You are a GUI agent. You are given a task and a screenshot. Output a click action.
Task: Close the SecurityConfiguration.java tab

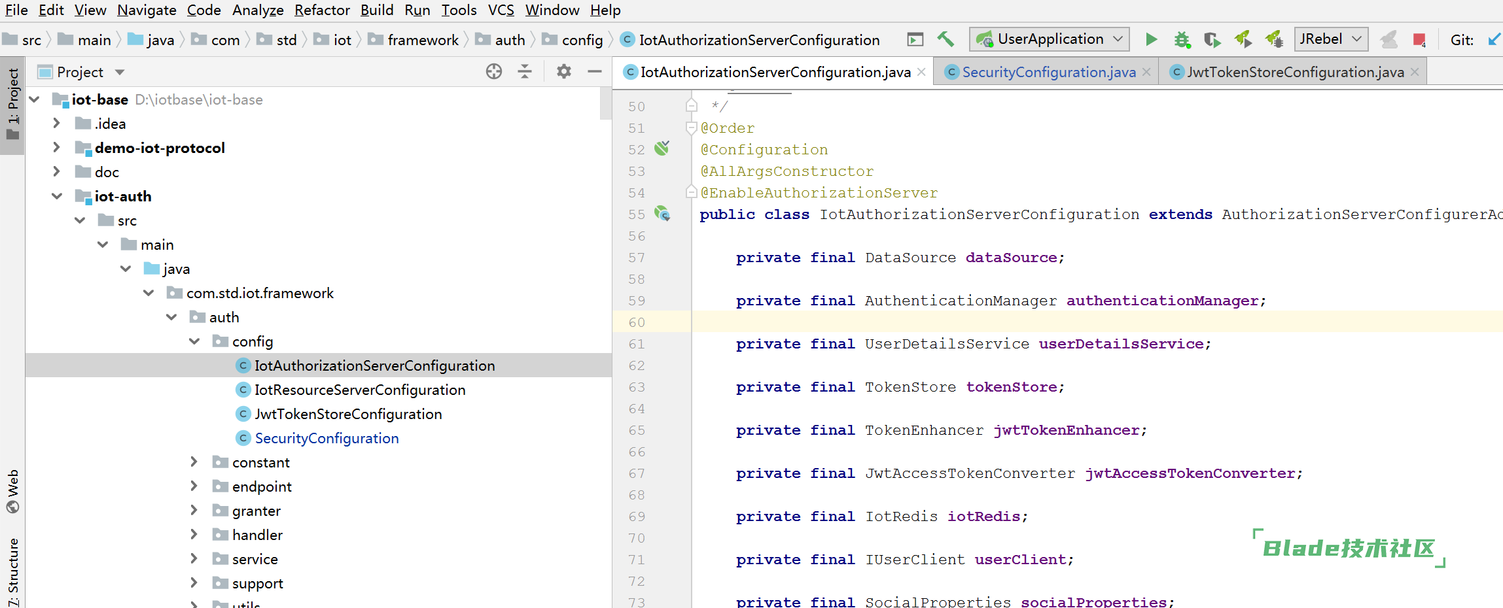pyautogui.click(x=1146, y=72)
